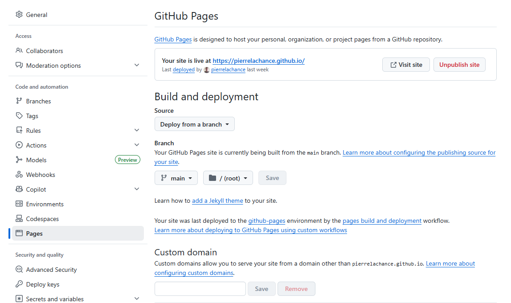Click the Copilot icon in sidebar

tap(19, 189)
